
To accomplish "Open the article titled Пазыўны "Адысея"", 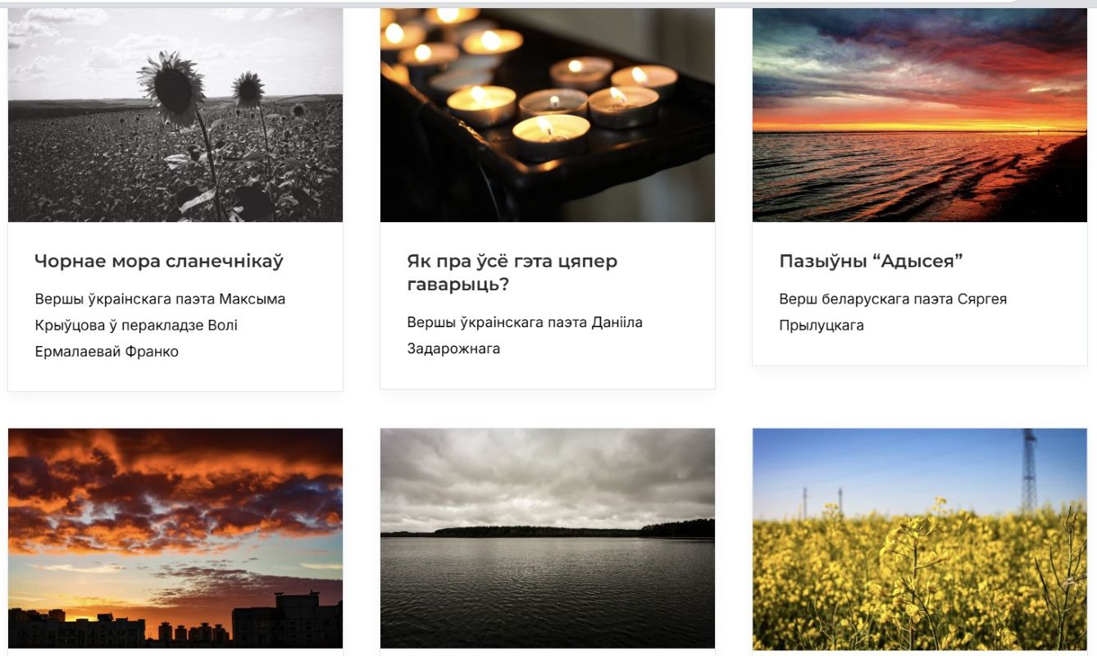I will pyautogui.click(x=871, y=262).
